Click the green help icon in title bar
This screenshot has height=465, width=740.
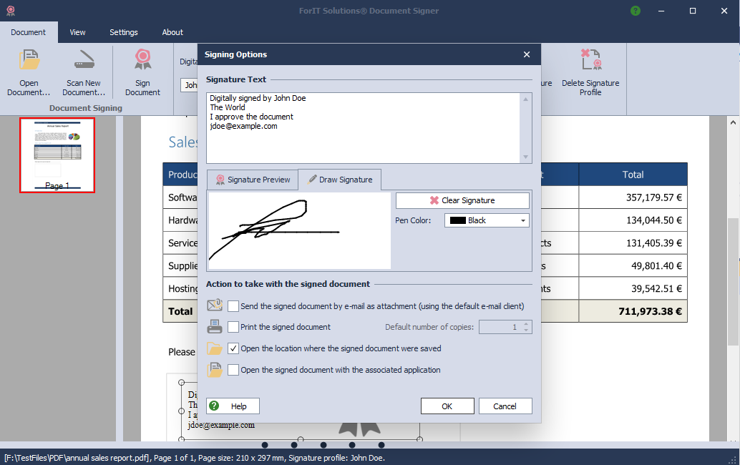pyautogui.click(x=636, y=11)
